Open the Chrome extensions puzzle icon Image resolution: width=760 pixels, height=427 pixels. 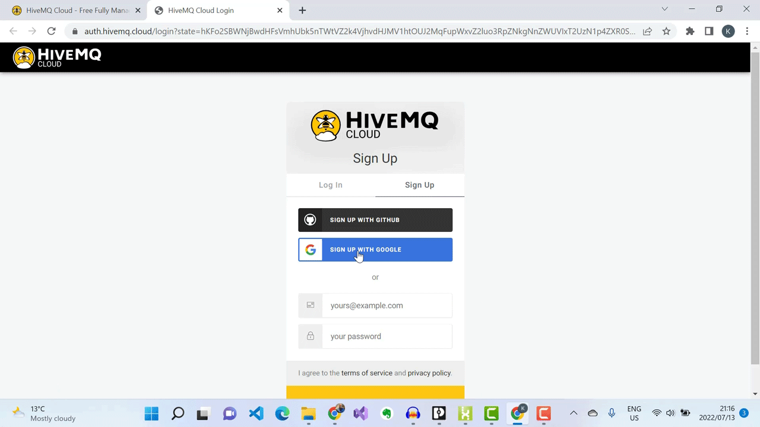[x=690, y=31]
